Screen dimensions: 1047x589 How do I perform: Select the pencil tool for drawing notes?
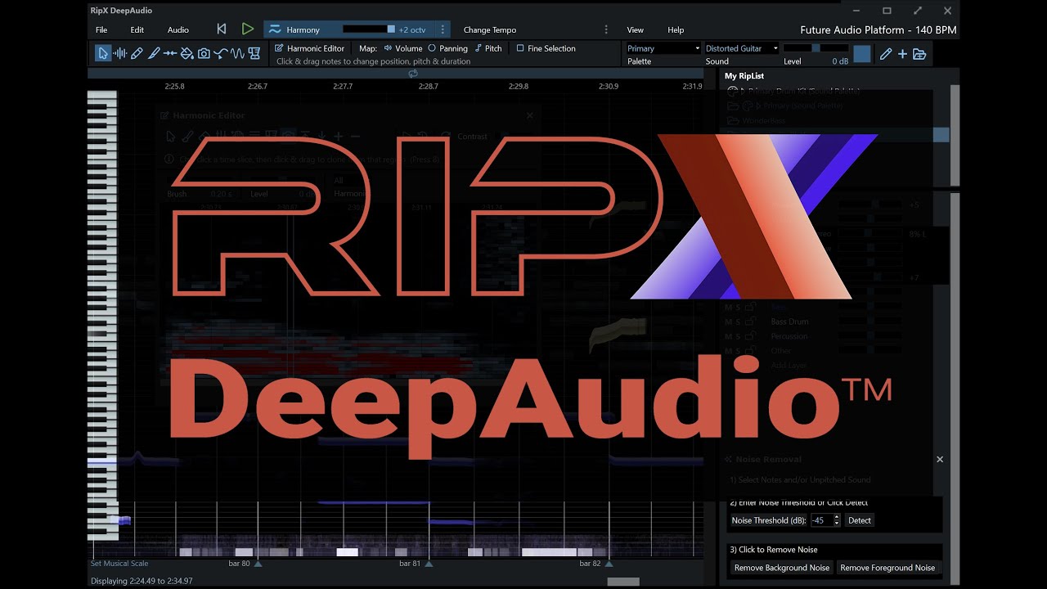pos(136,52)
